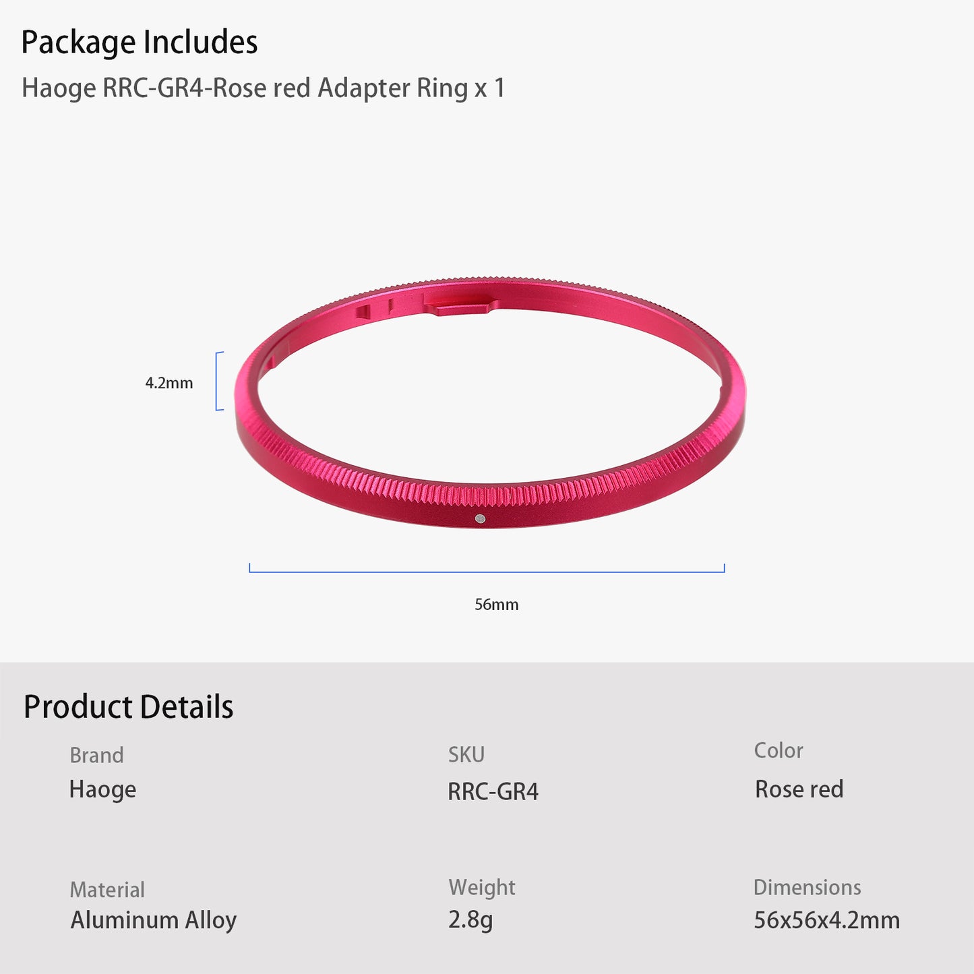Click the Dimensions label
This screenshot has width=974, height=974.
click(x=807, y=887)
